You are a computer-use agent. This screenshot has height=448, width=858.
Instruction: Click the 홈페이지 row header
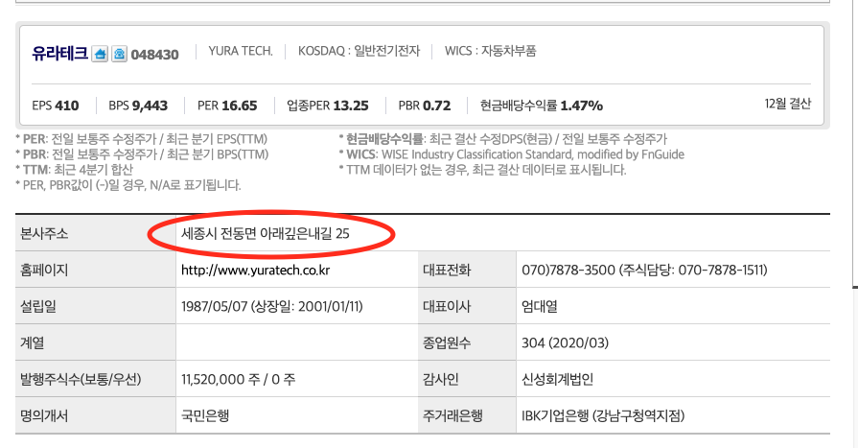tap(95, 270)
